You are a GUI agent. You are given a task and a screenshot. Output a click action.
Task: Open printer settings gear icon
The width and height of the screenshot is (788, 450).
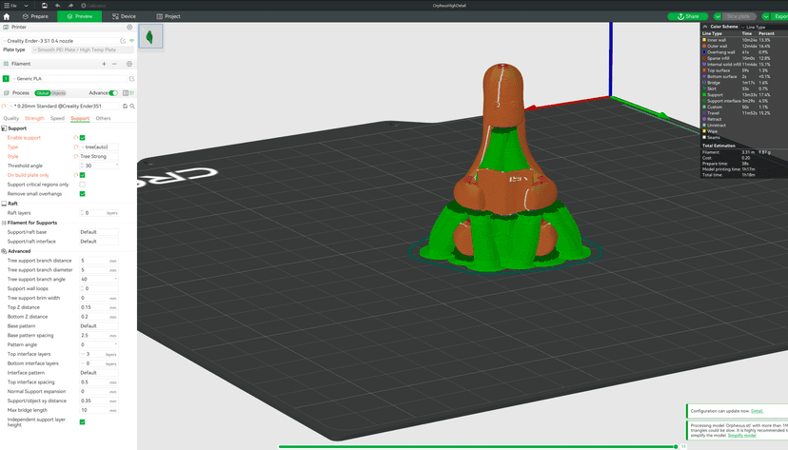click(129, 28)
